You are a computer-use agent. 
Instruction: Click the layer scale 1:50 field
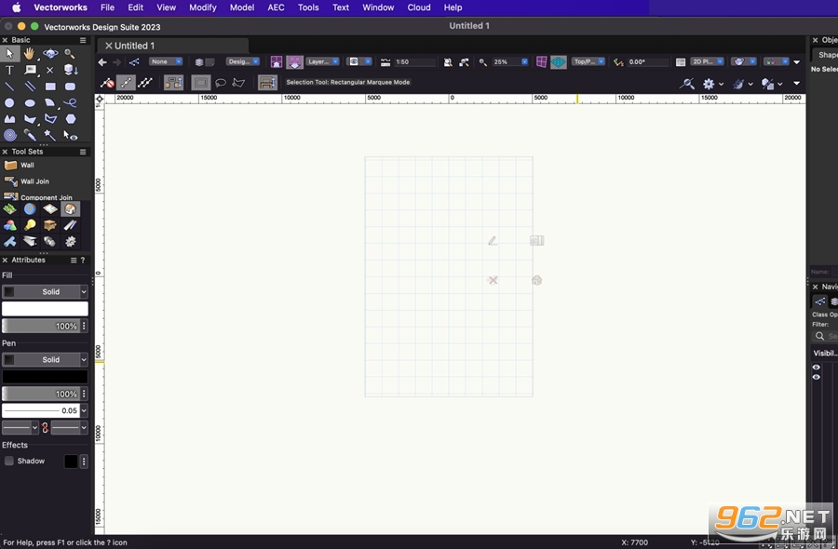414,62
